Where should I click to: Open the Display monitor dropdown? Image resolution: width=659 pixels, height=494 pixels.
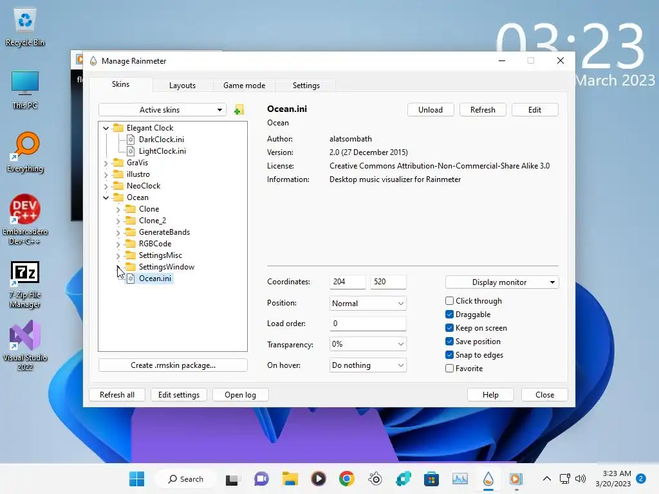(502, 282)
